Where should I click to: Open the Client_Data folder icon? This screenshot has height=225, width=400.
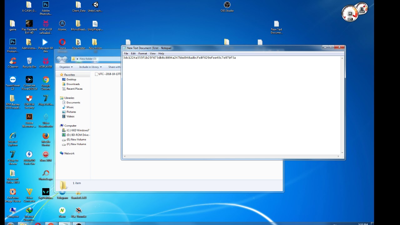(78, 7)
